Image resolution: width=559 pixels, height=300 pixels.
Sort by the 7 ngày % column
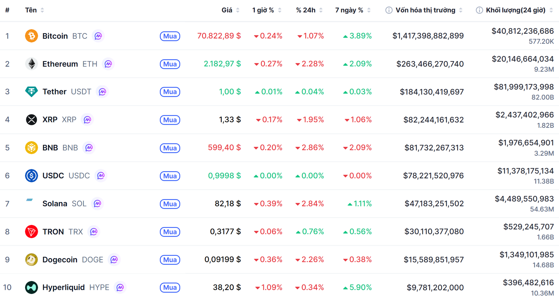click(x=353, y=10)
